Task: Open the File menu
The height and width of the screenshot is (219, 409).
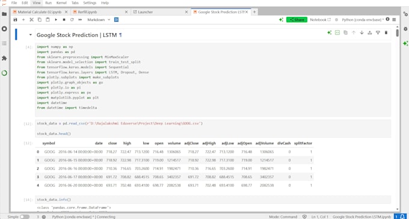Action: (14, 3)
